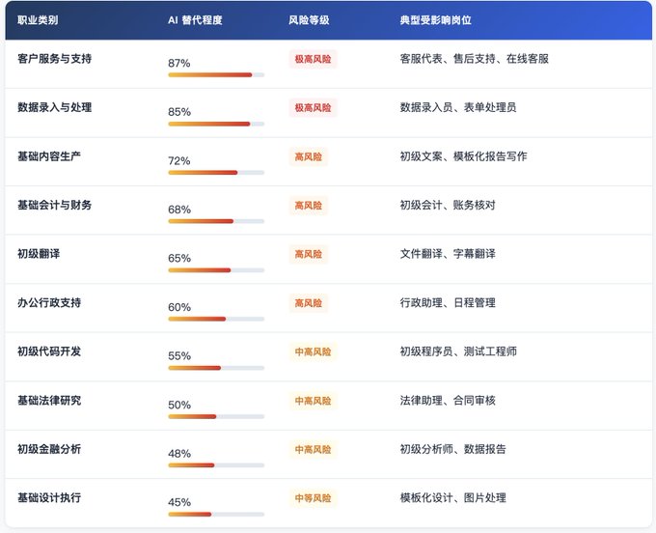Viewport: 656px width, 533px height.
Task: Select the 风险等级 column header
Action: pyautogui.click(x=309, y=20)
